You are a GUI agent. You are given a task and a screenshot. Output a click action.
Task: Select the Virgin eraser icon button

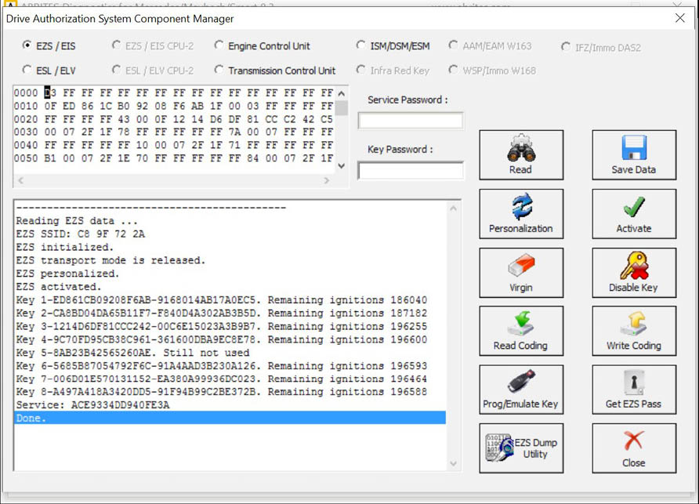(520, 273)
